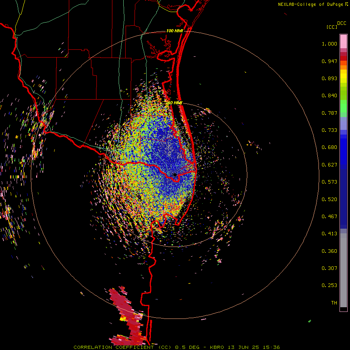Pick the orange color bar segment
This screenshot has width=350, height=350.
click(x=343, y=67)
